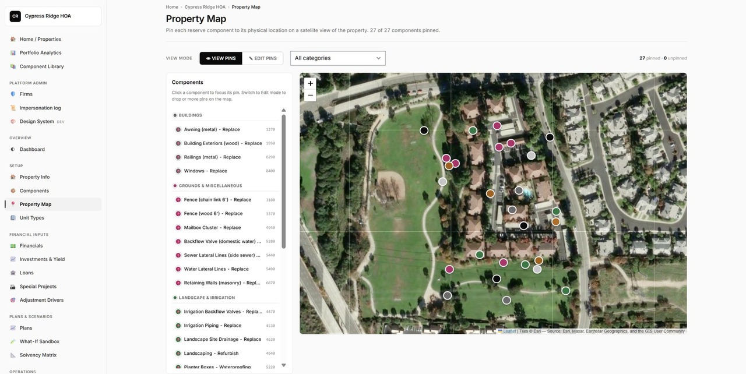Select Planter Boxes - Waterproofing component
This screenshot has width=746, height=374.
pyautogui.click(x=226, y=367)
